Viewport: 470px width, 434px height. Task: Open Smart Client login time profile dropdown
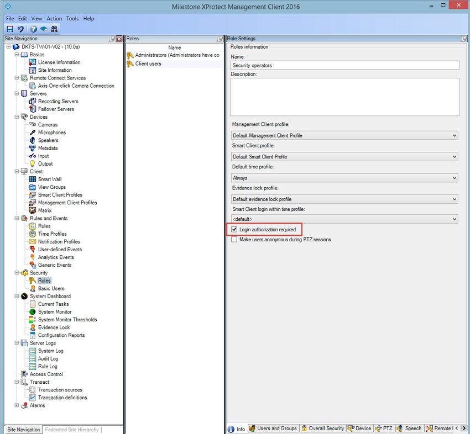click(x=344, y=219)
